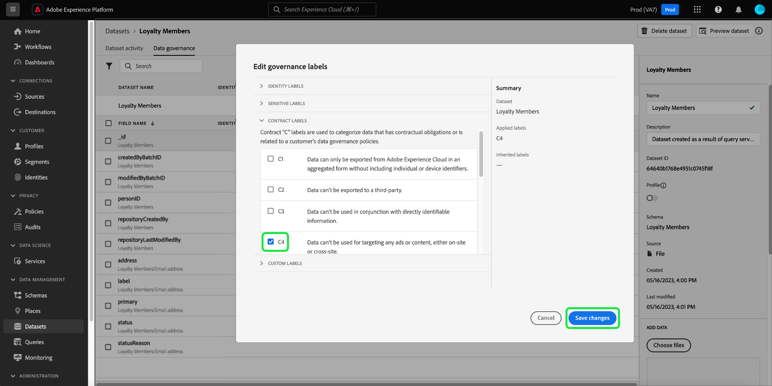This screenshot has height=386, width=772.
Task: Switch to the Data governance tab
Action: pos(174,48)
